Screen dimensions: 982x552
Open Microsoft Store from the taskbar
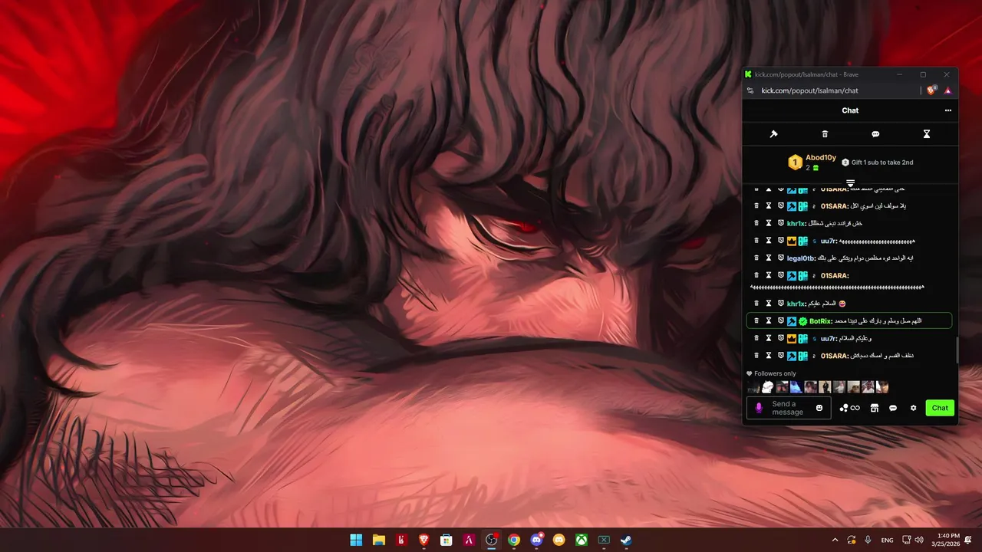[x=447, y=540]
